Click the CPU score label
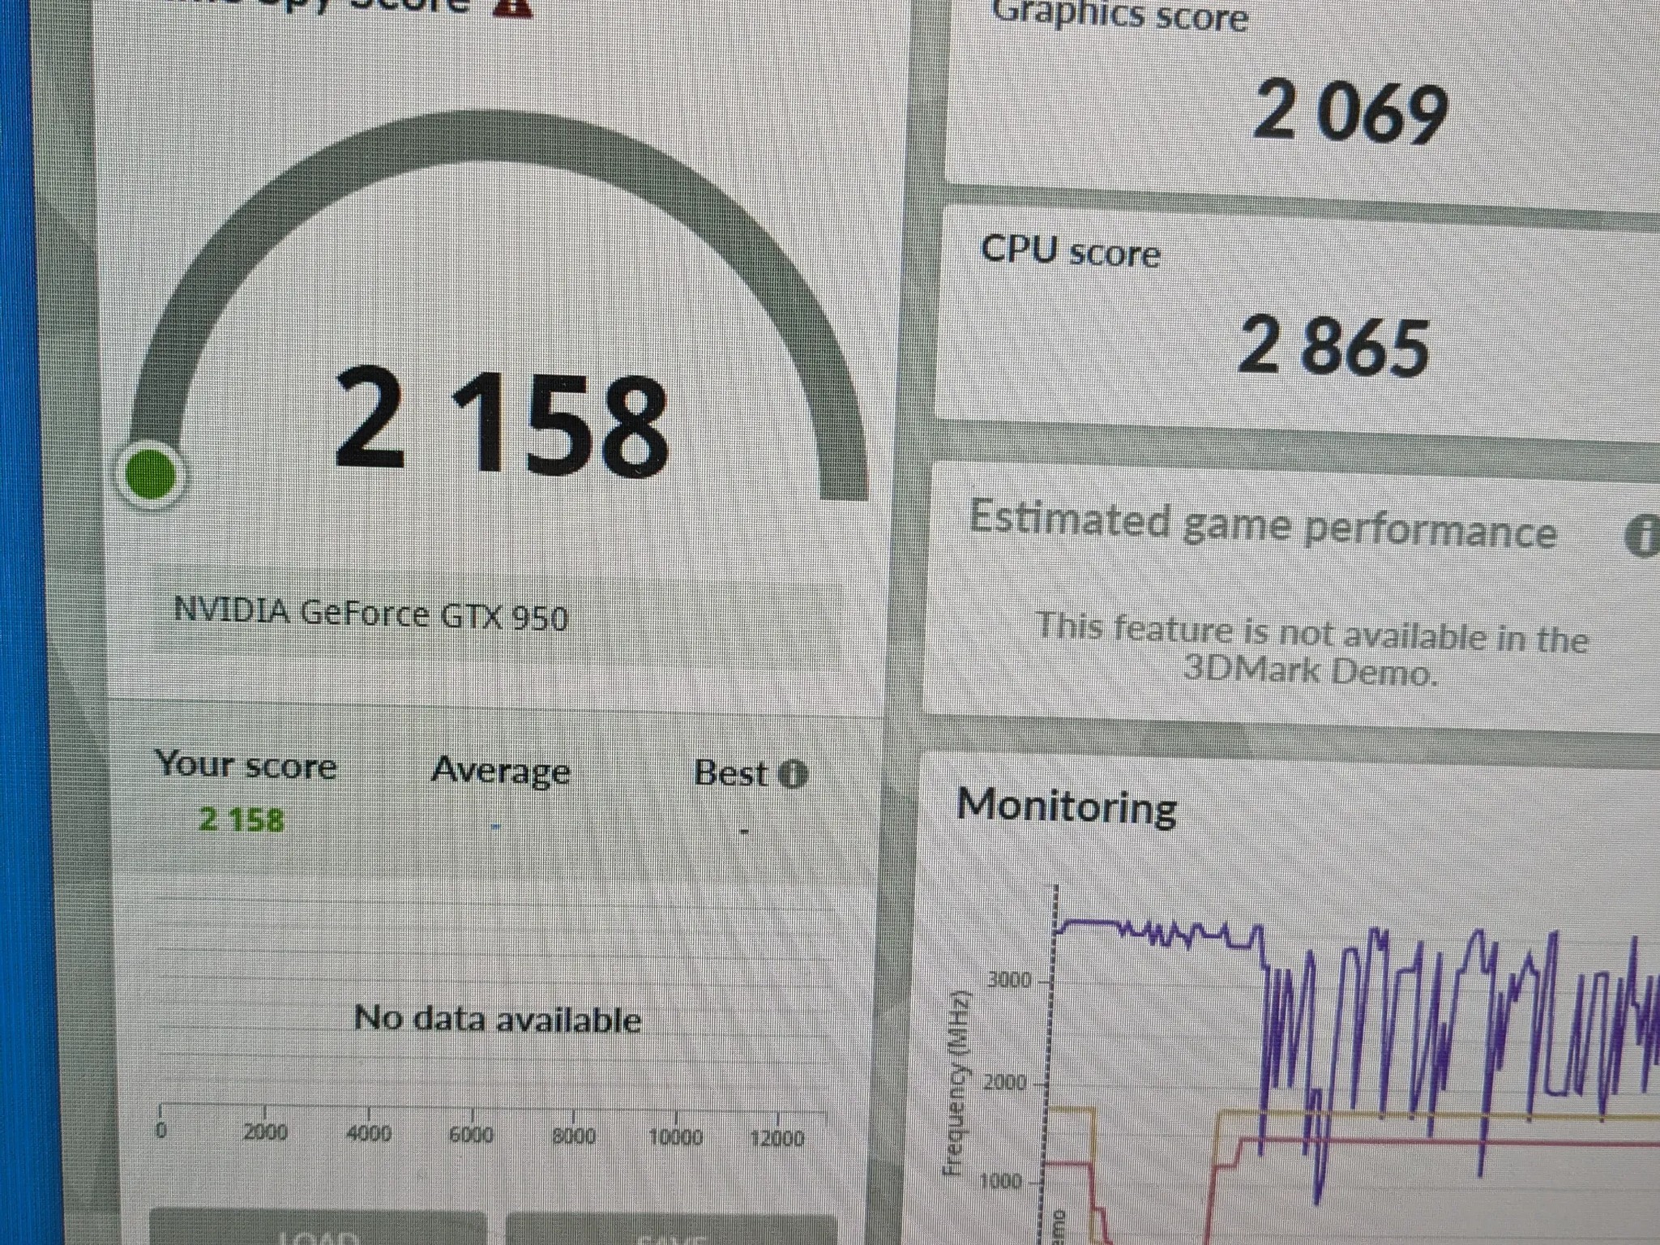This screenshot has height=1245, width=1660. tap(1071, 251)
